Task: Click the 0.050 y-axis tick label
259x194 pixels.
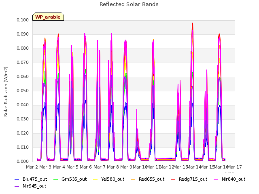Action: 23,91
